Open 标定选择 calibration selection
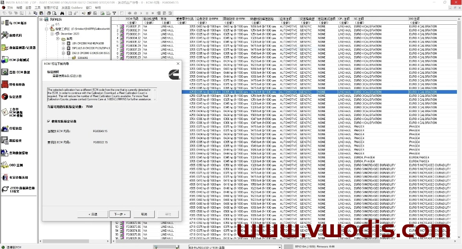The image size is (462, 249). click(x=12, y=96)
